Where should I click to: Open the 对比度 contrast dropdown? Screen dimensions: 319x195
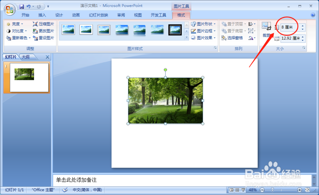pos(17,31)
